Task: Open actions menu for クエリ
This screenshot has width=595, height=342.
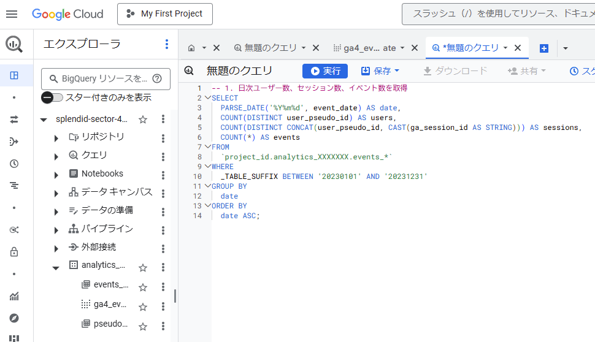Action: pyautogui.click(x=163, y=156)
